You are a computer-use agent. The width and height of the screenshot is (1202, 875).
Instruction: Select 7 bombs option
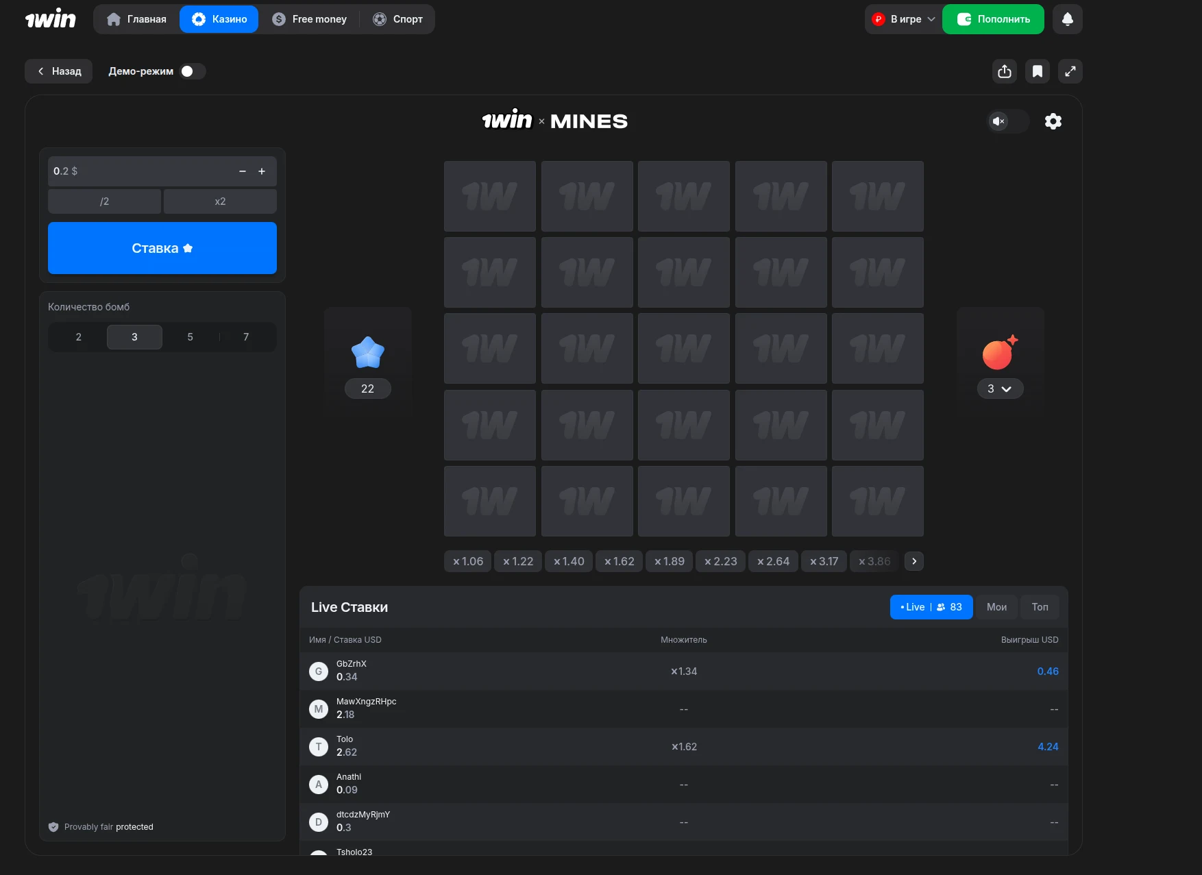[x=246, y=337]
